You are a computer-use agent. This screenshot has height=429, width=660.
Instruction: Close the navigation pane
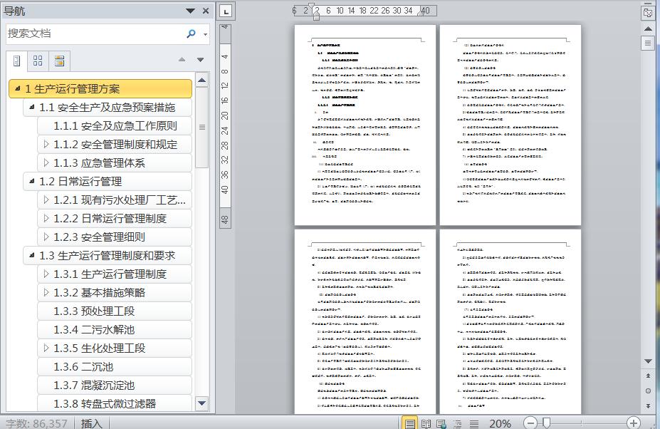(x=206, y=11)
